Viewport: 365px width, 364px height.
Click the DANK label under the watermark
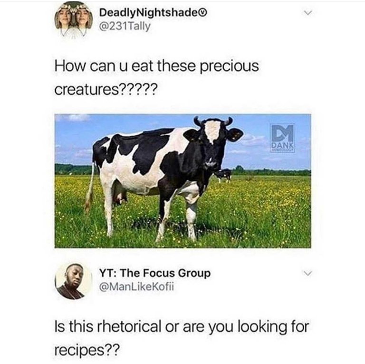tap(282, 146)
